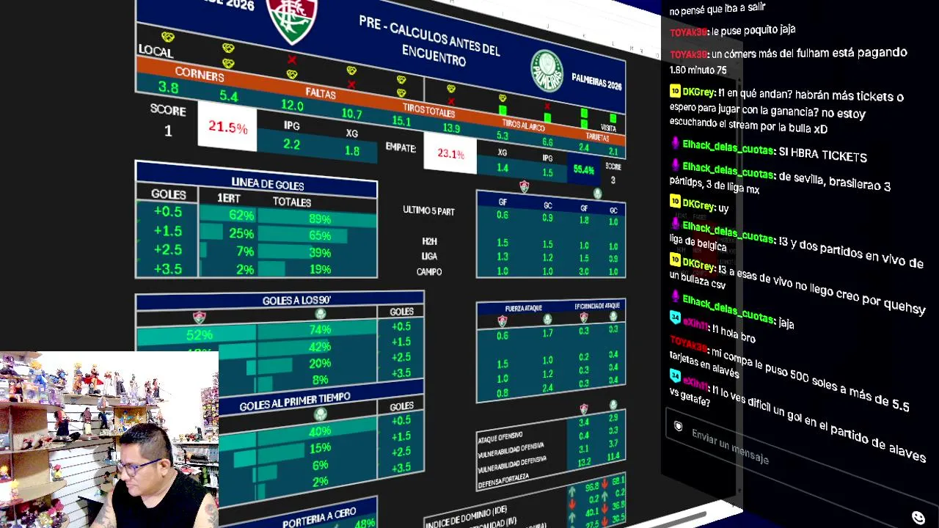The width and height of the screenshot is (939, 528).
Task: Select the 21.5% local win probability cell
Action: pyautogui.click(x=227, y=128)
